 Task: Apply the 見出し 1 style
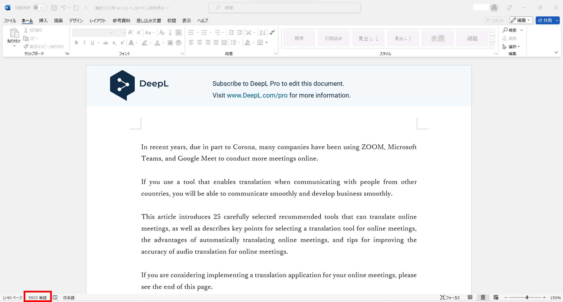click(x=368, y=39)
